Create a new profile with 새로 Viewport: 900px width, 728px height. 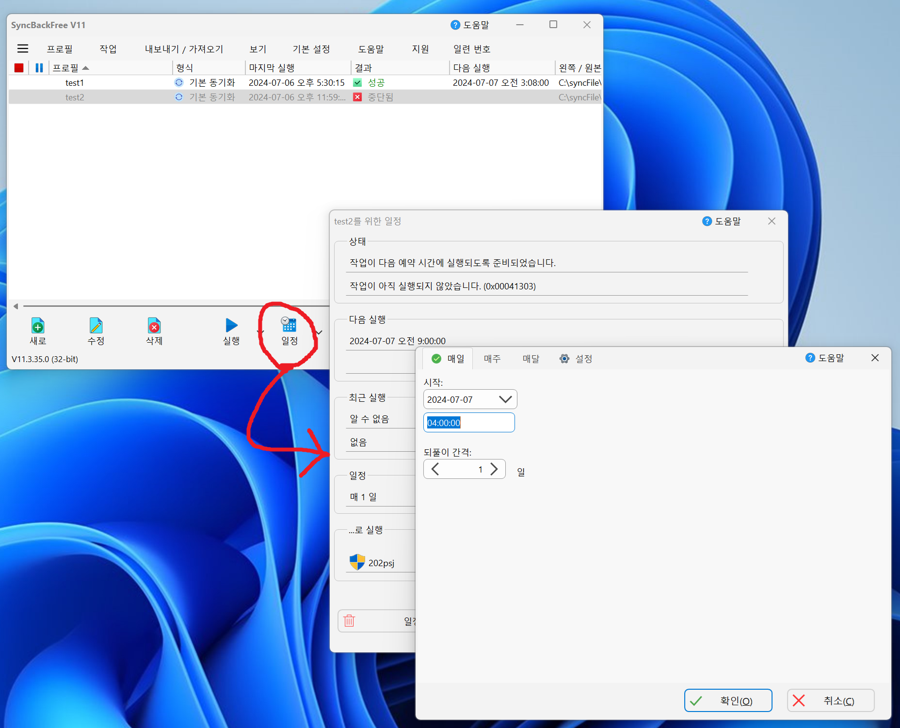coord(38,332)
